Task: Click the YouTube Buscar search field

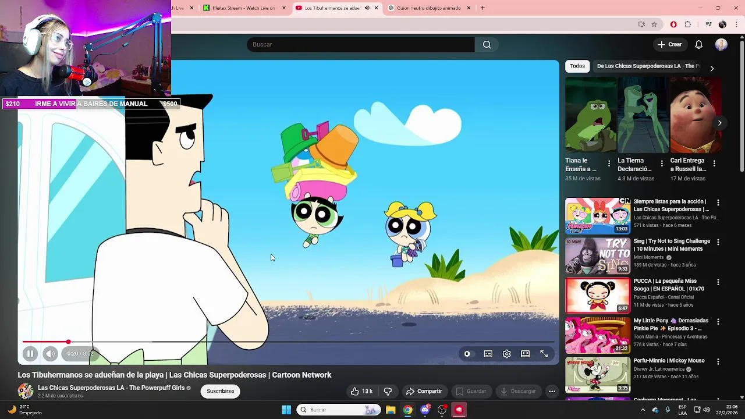Action: (x=361, y=44)
